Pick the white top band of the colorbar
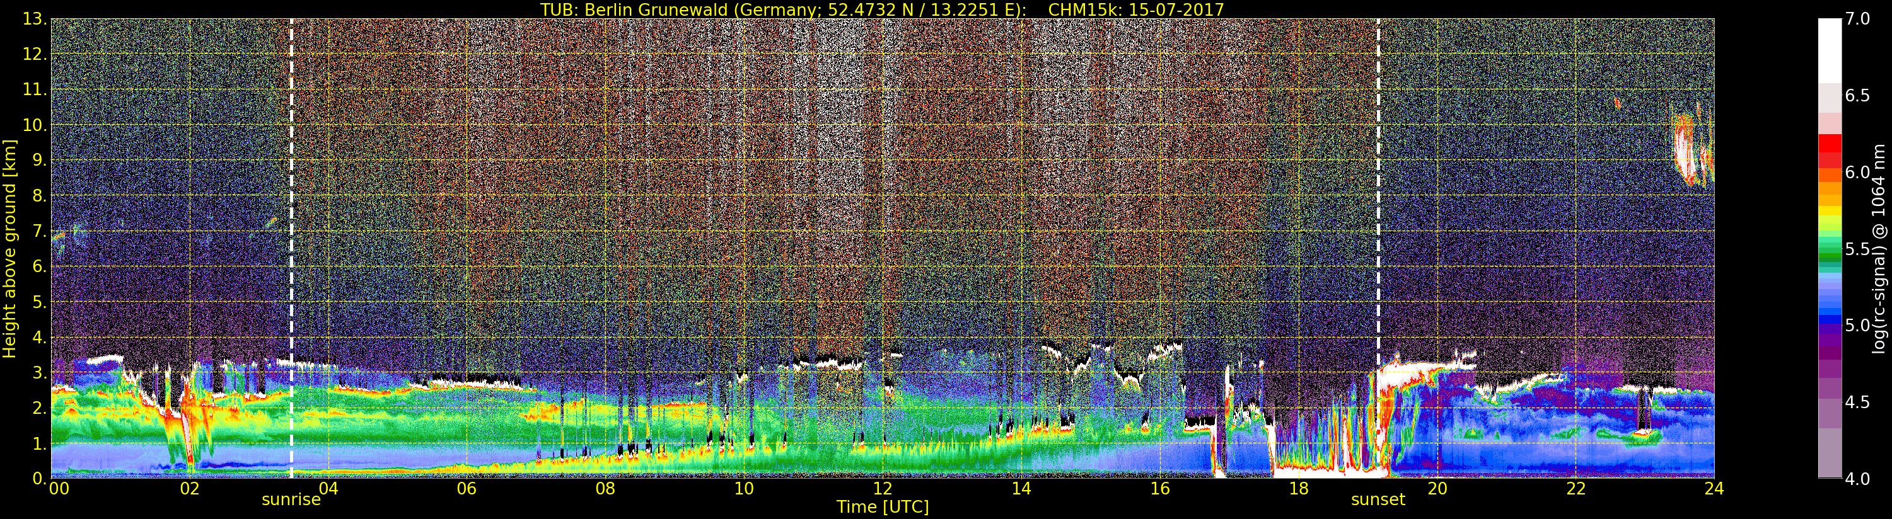The image size is (1892, 519). pos(1830,50)
